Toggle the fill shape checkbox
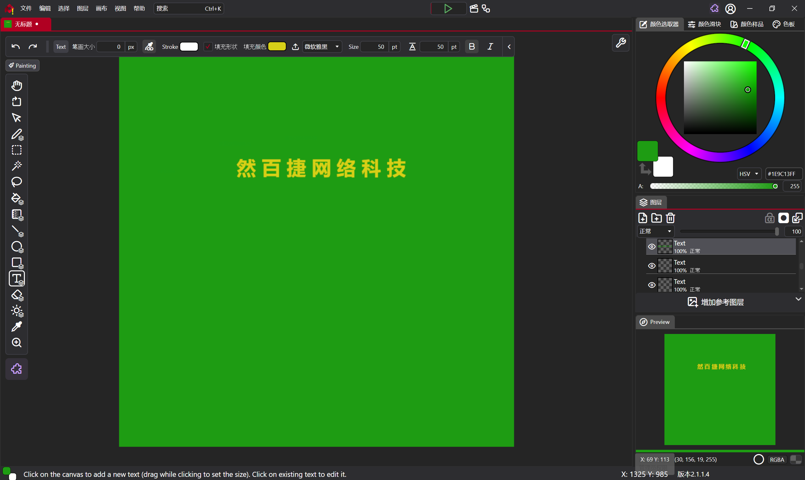 (208, 47)
